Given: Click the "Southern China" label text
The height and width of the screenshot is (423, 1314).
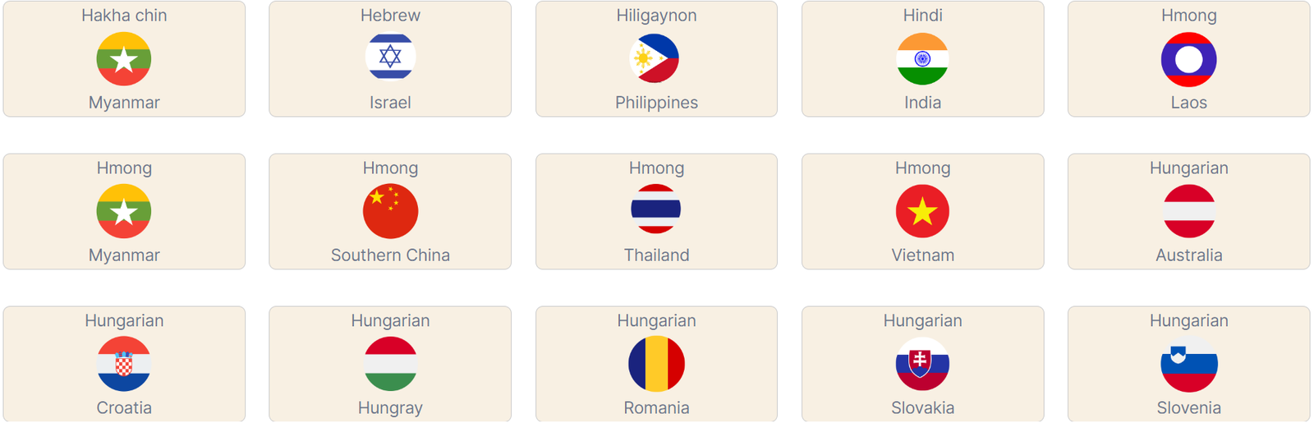Looking at the screenshot, I should coord(390,255).
